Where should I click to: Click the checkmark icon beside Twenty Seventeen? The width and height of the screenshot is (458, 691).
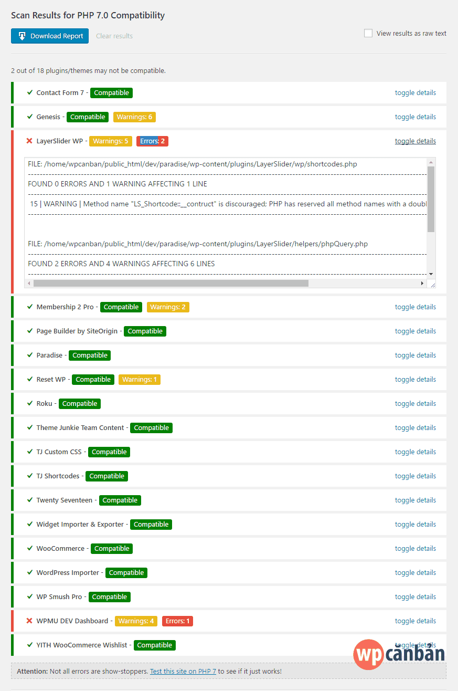pyautogui.click(x=30, y=500)
